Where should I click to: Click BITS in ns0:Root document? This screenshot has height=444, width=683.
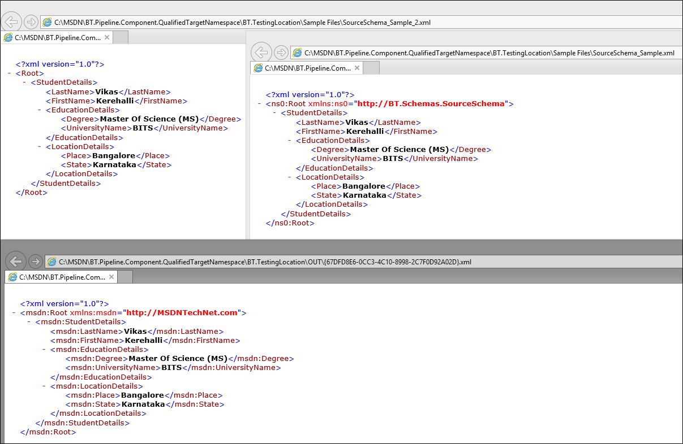393,159
